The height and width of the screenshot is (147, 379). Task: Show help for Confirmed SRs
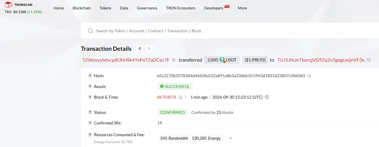tap(90, 123)
